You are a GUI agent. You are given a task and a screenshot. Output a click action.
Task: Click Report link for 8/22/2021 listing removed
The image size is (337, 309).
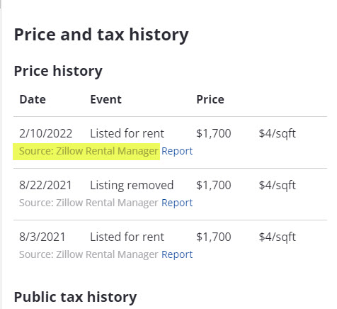click(177, 203)
